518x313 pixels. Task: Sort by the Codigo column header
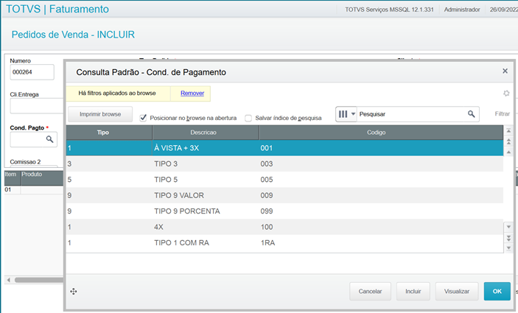pyautogui.click(x=381, y=133)
